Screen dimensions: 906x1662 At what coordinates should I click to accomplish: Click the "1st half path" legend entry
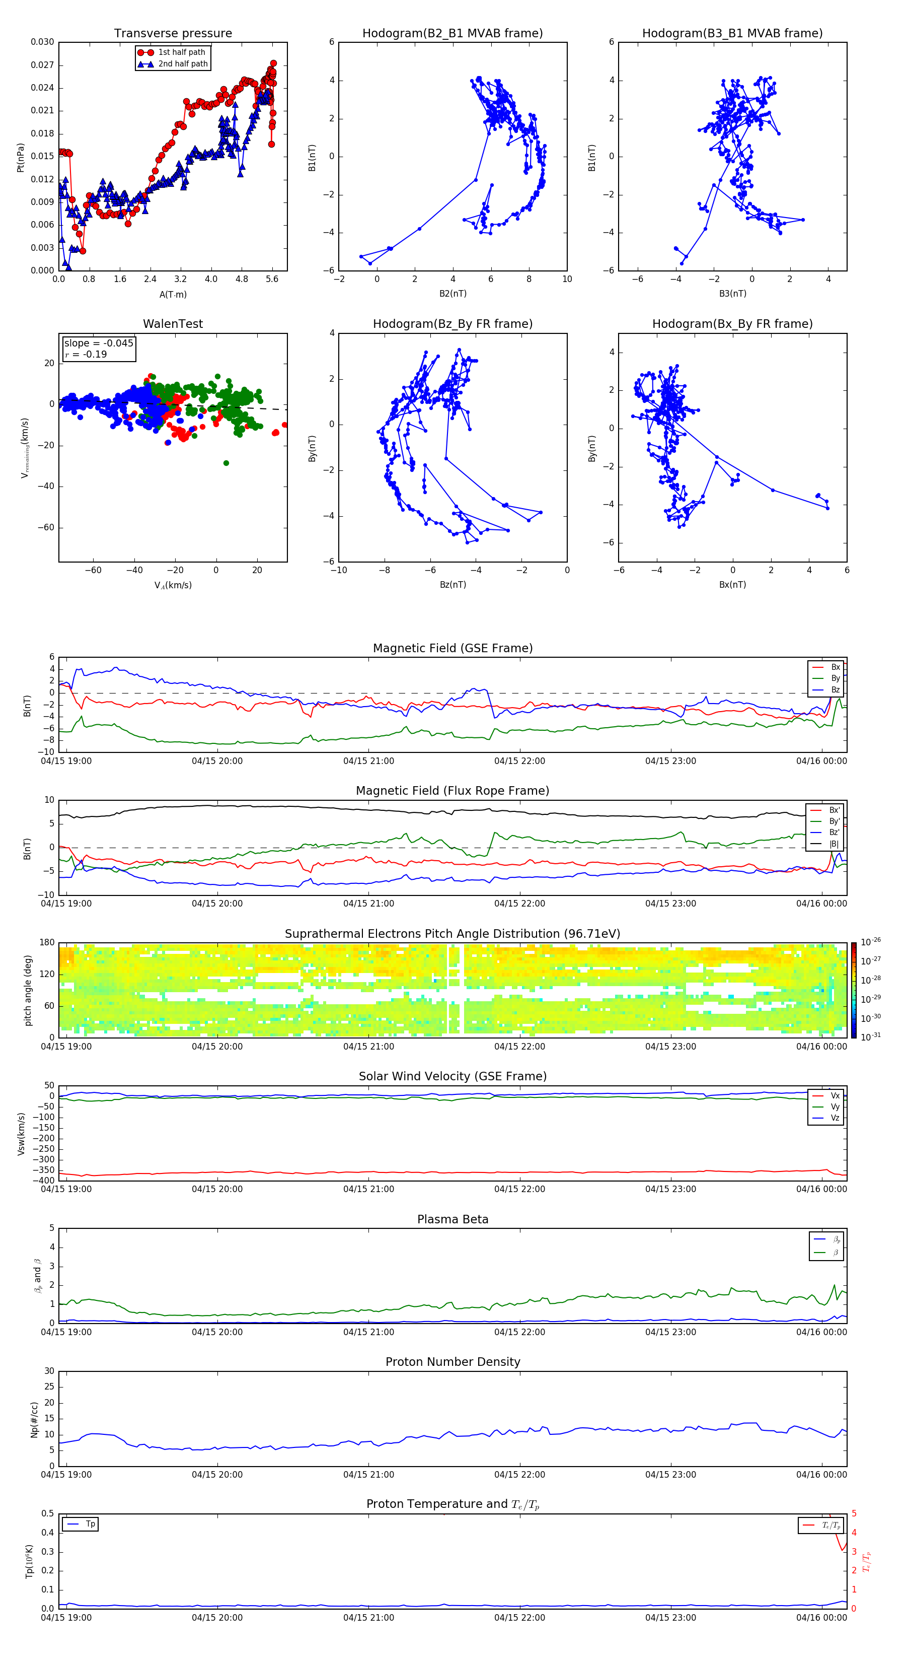click(x=172, y=52)
